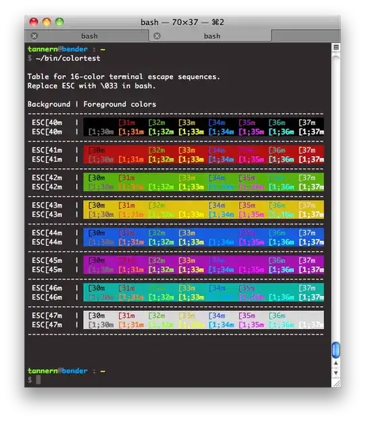Click '[1;36m' on the blue background band
The width and height of the screenshot is (365, 421).
pos(281,242)
